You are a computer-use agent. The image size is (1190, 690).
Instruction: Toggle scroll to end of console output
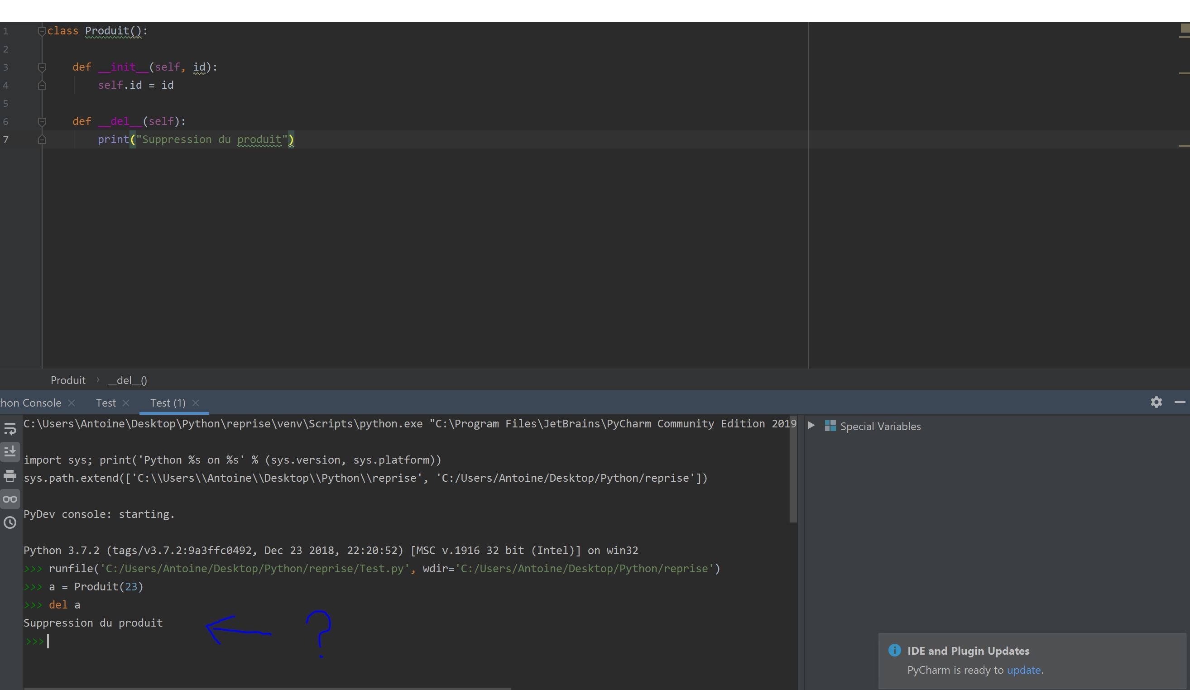point(10,451)
